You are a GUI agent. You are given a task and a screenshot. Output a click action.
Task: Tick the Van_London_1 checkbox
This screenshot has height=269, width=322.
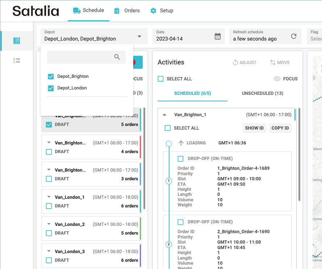click(49, 206)
